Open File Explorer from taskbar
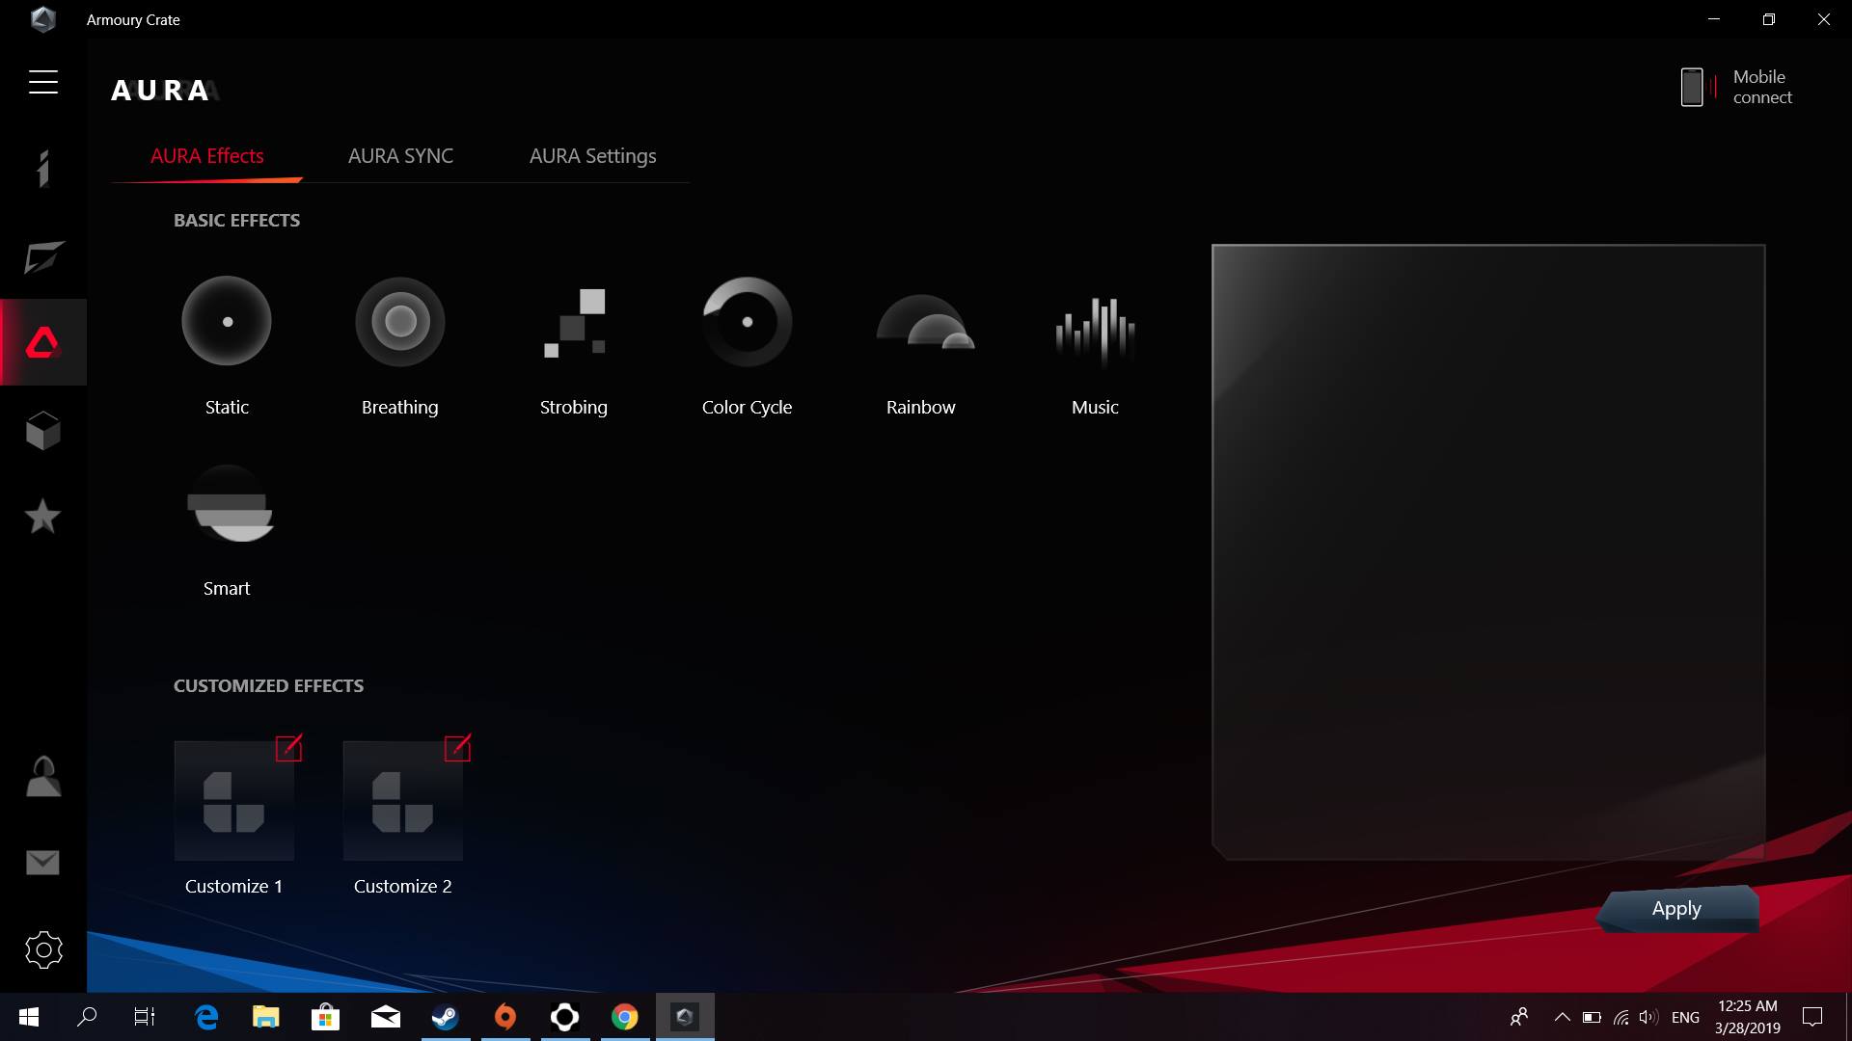The height and width of the screenshot is (1041, 1852). tap(266, 1017)
